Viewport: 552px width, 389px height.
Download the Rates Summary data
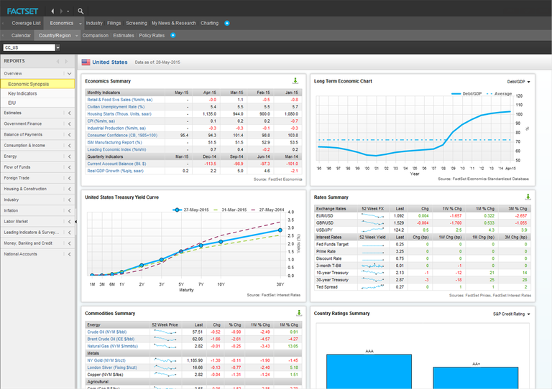coord(528,197)
